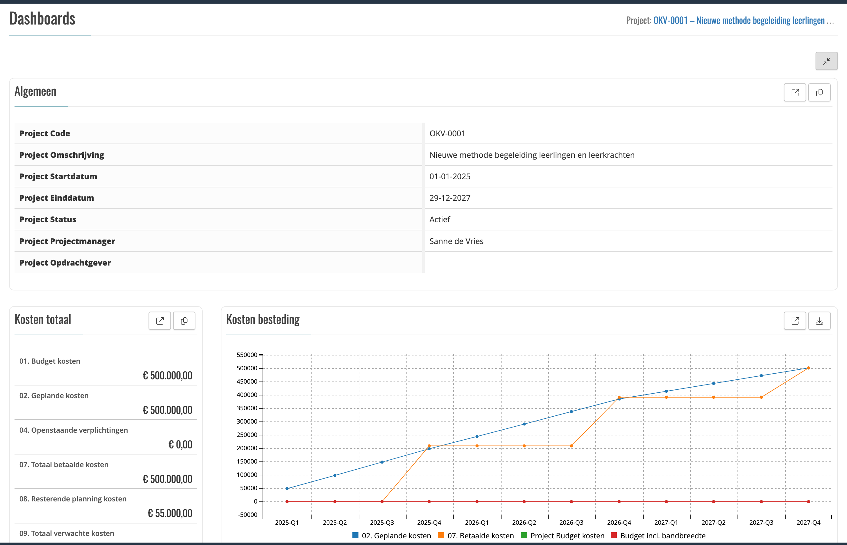Copy the Algemeen panel data

pos(819,93)
